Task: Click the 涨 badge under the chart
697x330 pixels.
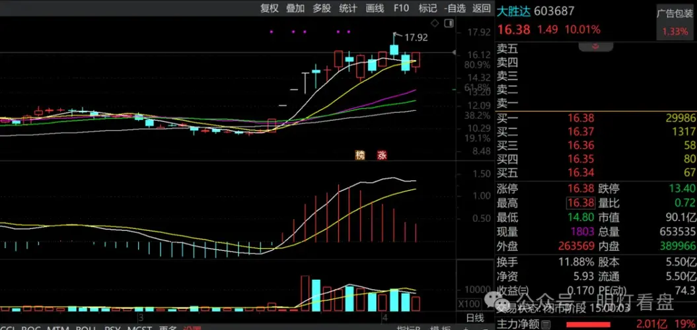Action: (x=382, y=155)
